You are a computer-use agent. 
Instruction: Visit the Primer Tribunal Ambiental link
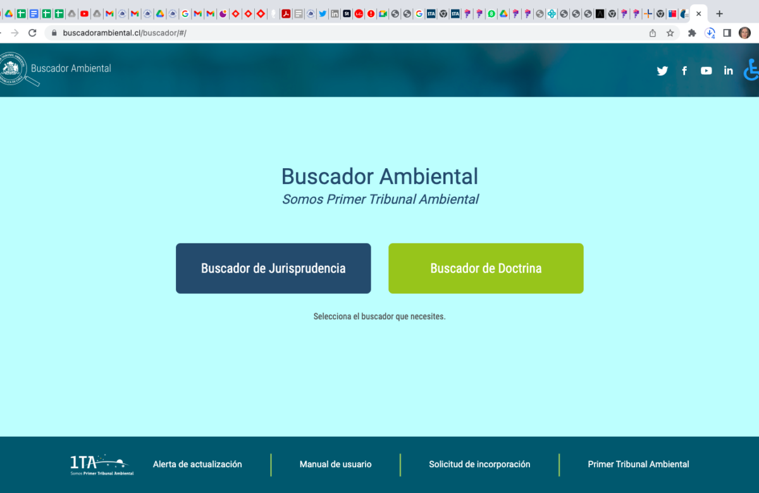pyautogui.click(x=638, y=465)
